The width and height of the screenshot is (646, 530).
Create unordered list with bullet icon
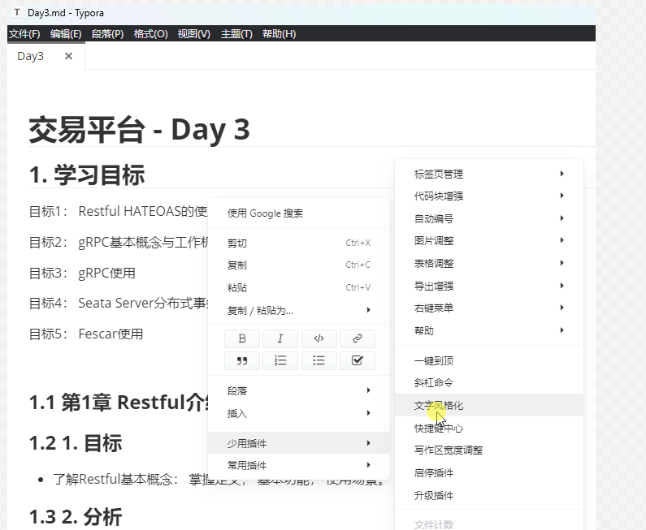pyautogui.click(x=319, y=361)
